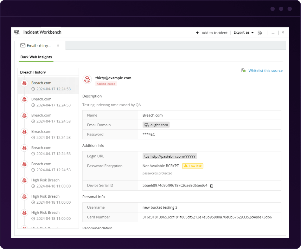Click the plus icon before Add to Incident
Screen dimensions: 301x249
point(197,33)
